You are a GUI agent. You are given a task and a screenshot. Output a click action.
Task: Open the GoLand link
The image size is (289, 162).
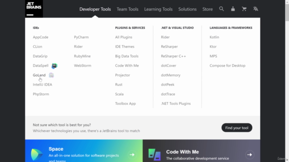pos(39,75)
